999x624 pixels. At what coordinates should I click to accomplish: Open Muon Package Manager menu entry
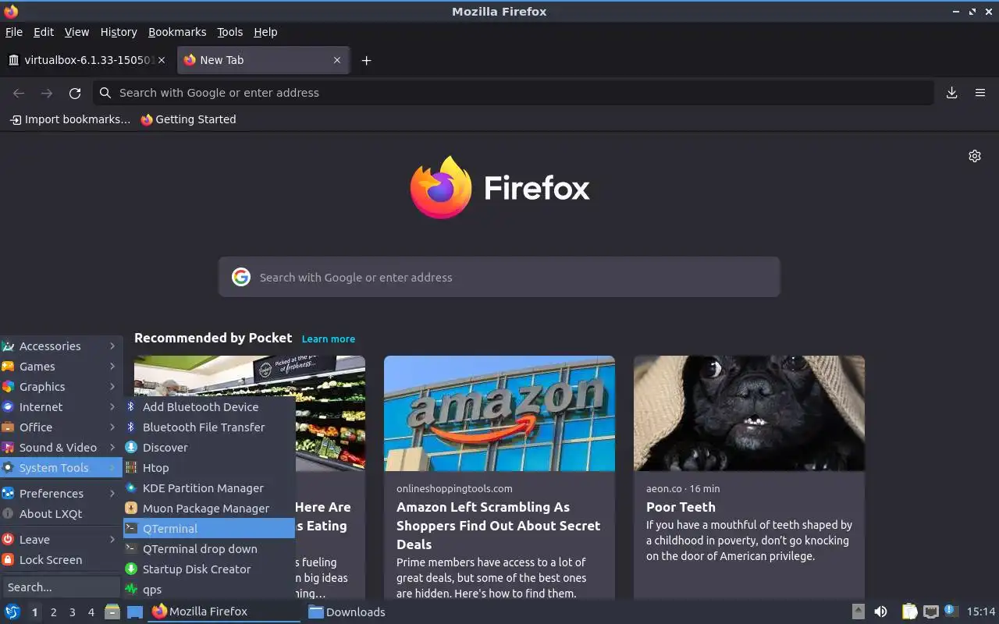click(x=209, y=508)
